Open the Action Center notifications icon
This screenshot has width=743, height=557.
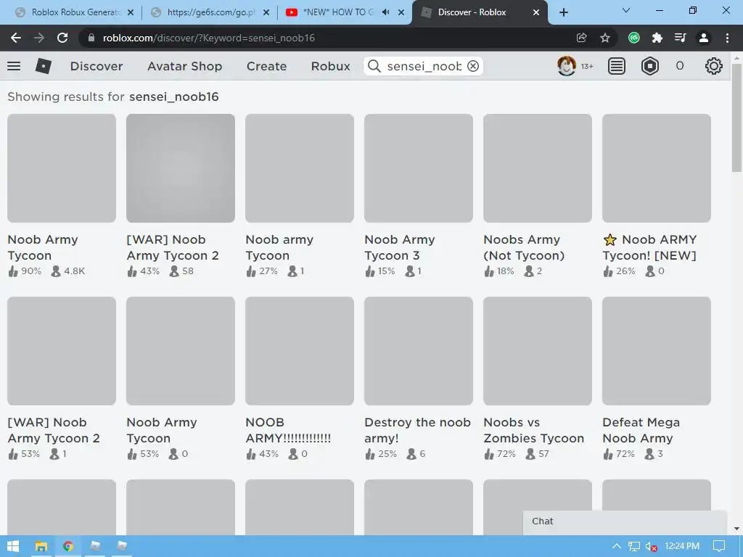click(719, 546)
